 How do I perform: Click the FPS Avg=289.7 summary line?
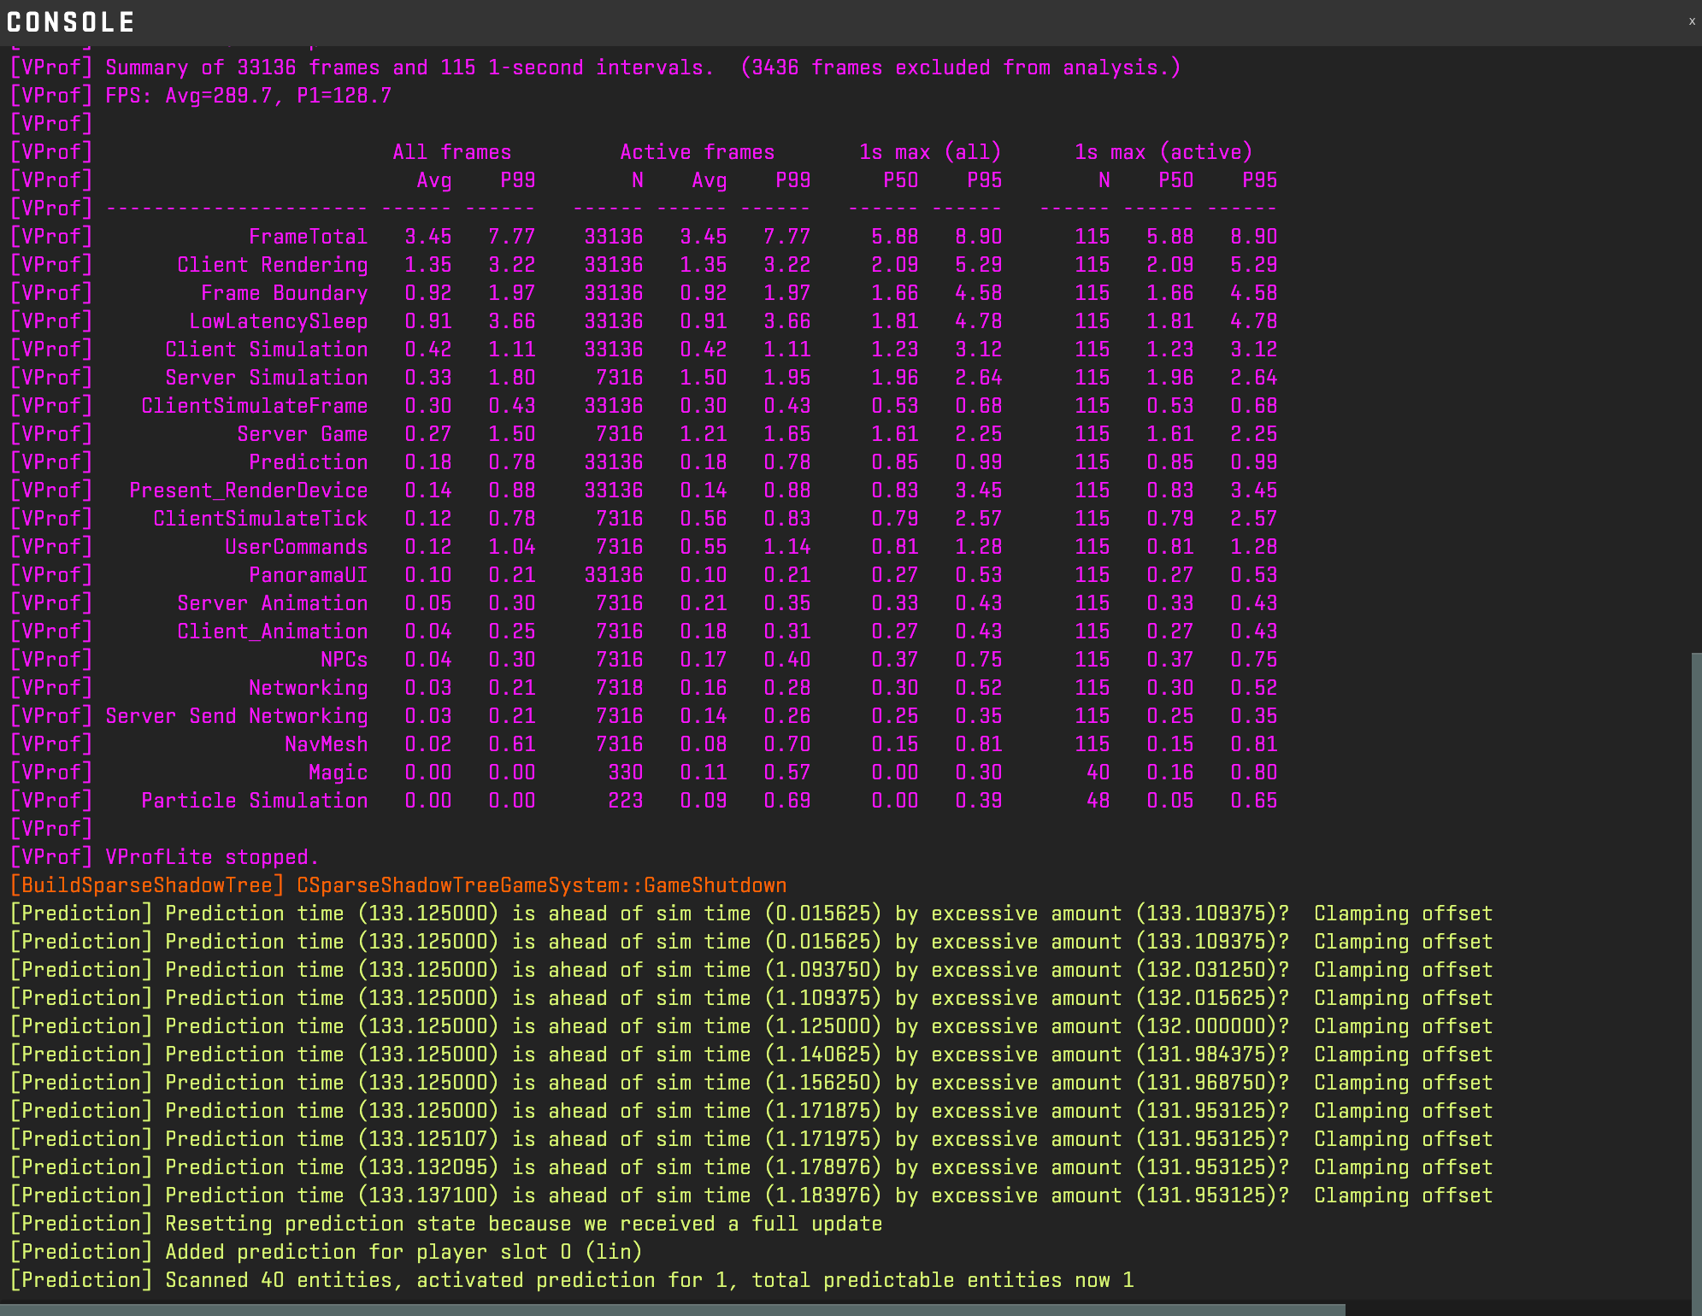tap(248, 96)
